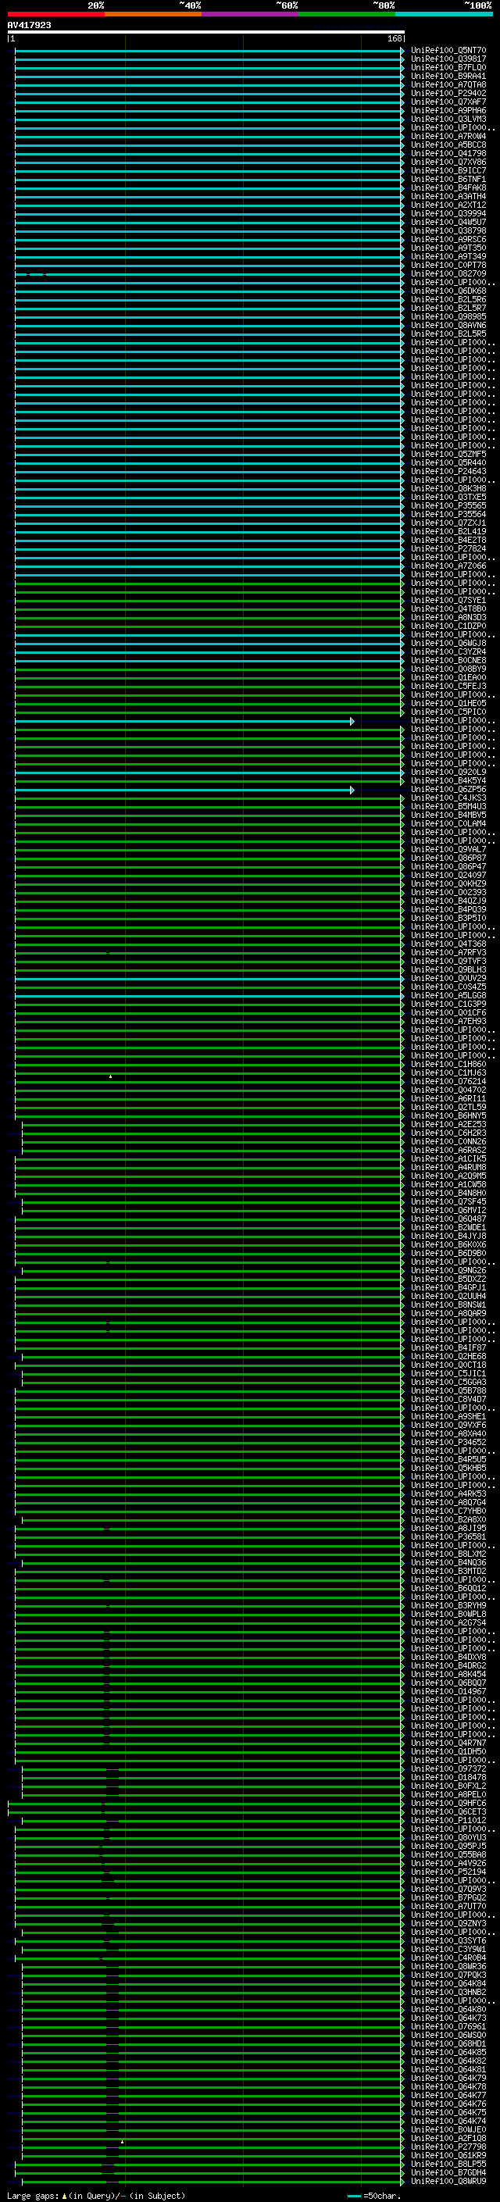Open hit UniRef100_C1DZP0
Screen dimensions: 500x2202
(x=448, y=626)
